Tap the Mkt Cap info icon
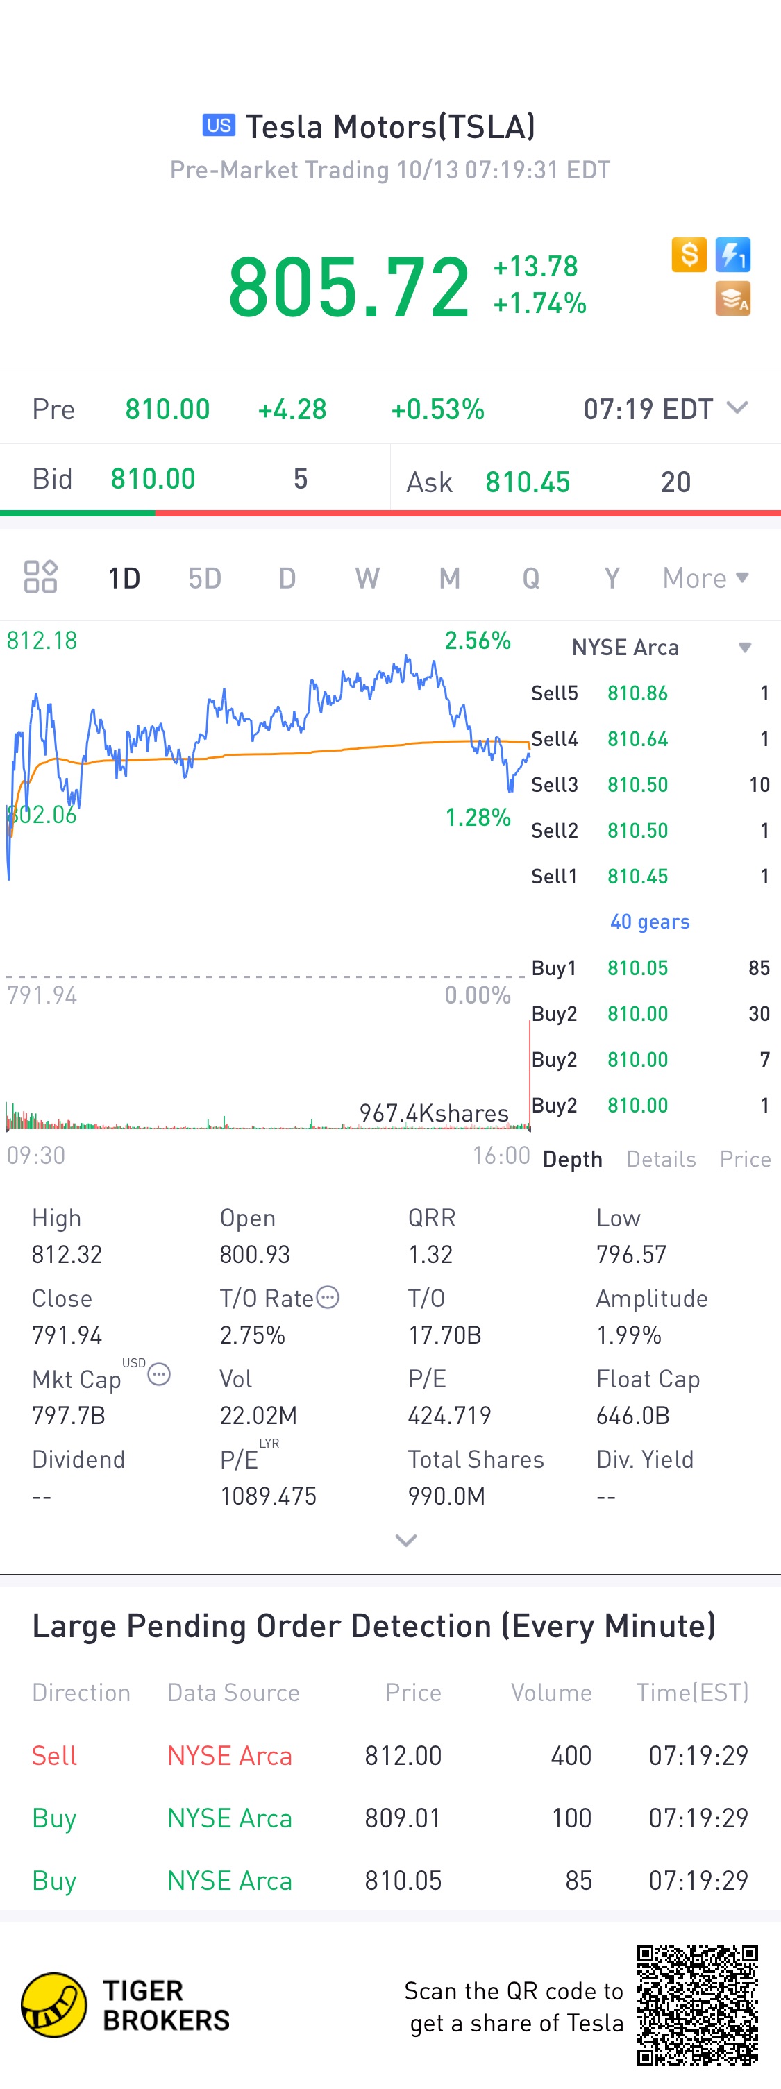Viewport: 781px width, 2089px height. (x=159, y=1375)
